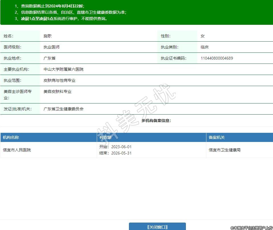Select the 信宜市人民医院 table cell
273x230 pixels.
pyautogui.click(x=17, y=150)
